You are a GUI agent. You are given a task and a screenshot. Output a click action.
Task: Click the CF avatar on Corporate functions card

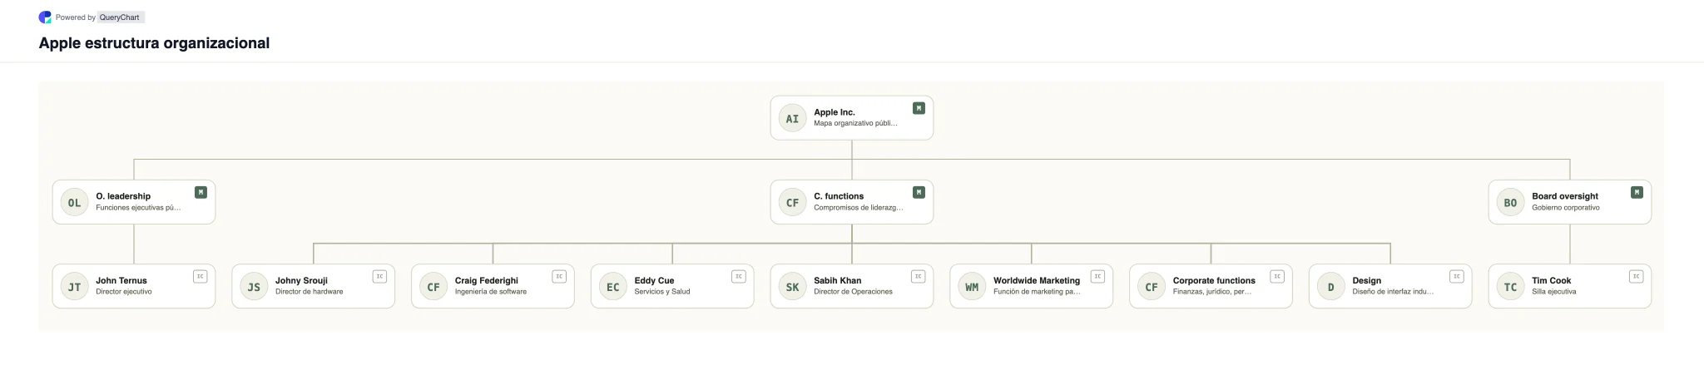pos(1152,287)
